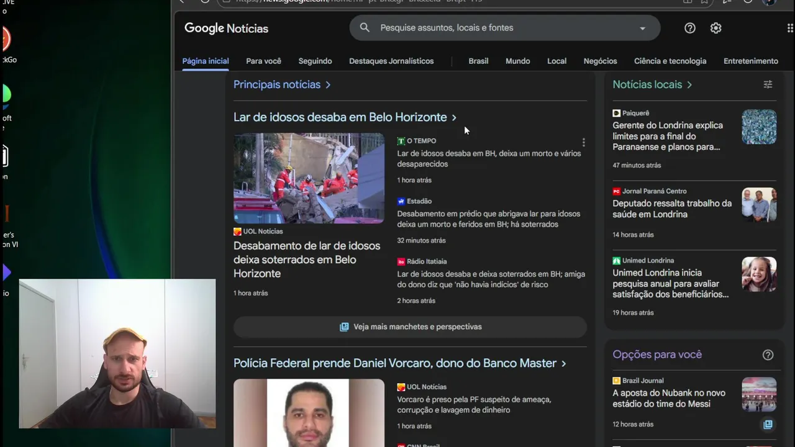Open Destaques Jornalísticos tab
795x447 pixels.
[x=391, y=61]
